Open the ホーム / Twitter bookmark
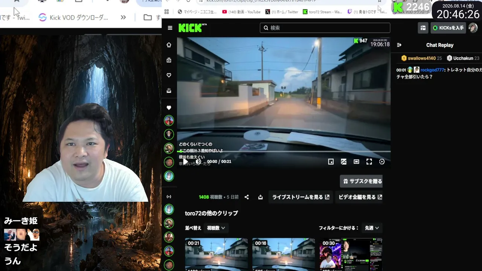The image size is (482, 271). pyautogui.click(x=282, y=12)
